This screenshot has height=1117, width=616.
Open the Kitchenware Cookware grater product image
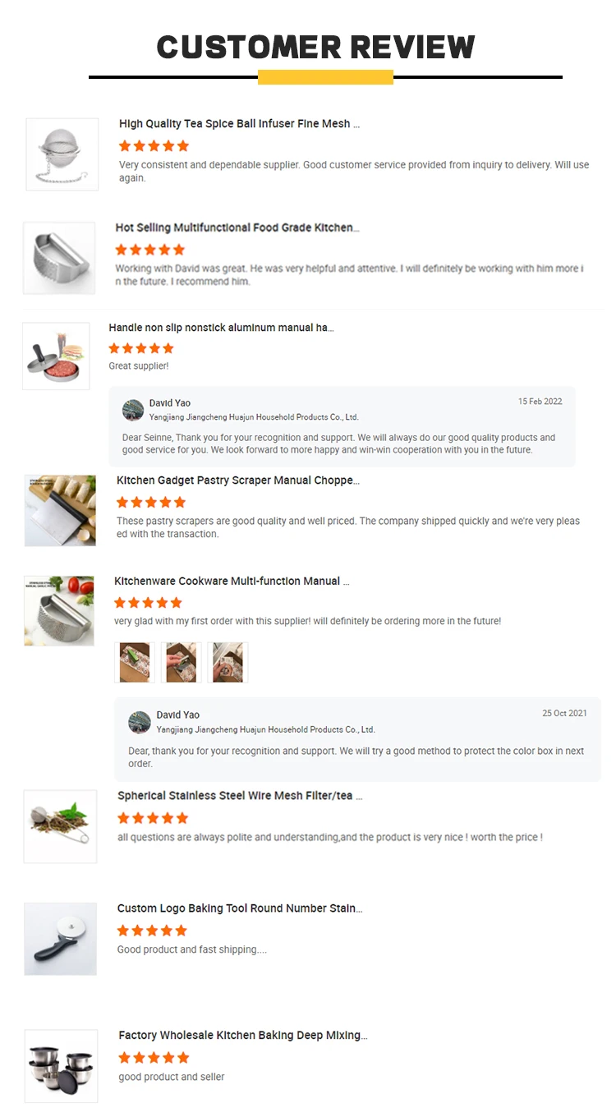click(59, 610)
